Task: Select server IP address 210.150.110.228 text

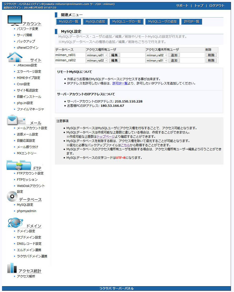Action: 129,102
